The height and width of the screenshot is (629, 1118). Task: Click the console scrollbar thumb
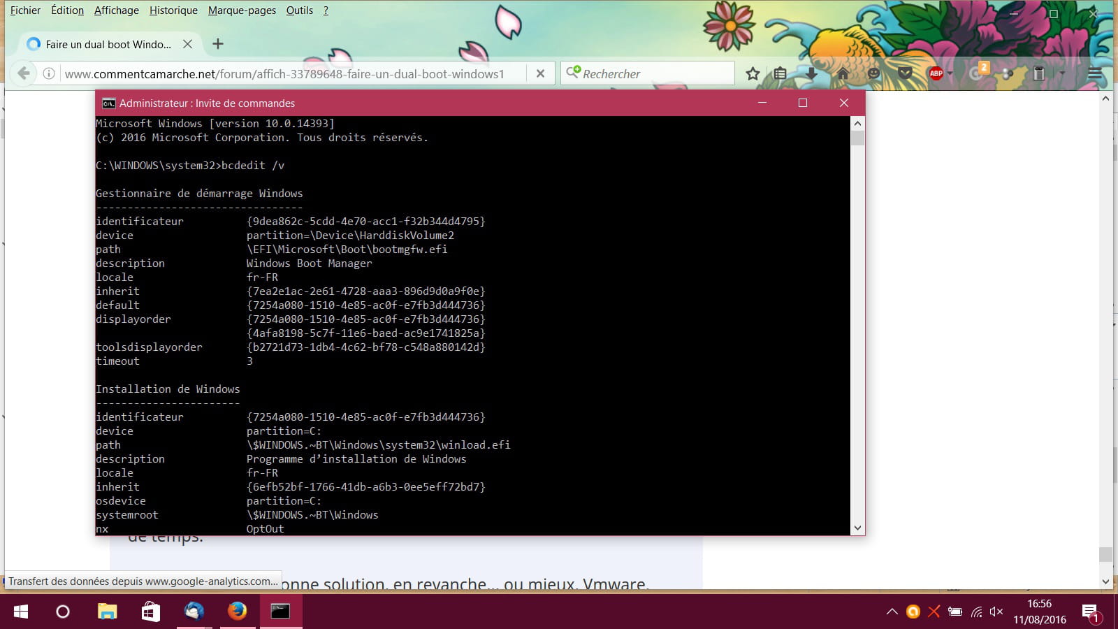click(857, 138)
